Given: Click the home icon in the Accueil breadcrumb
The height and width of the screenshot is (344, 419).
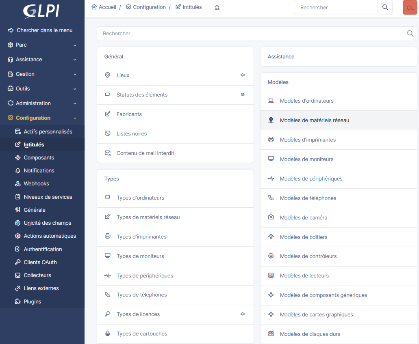Looking at the screenshot, I should coord(94,7).
